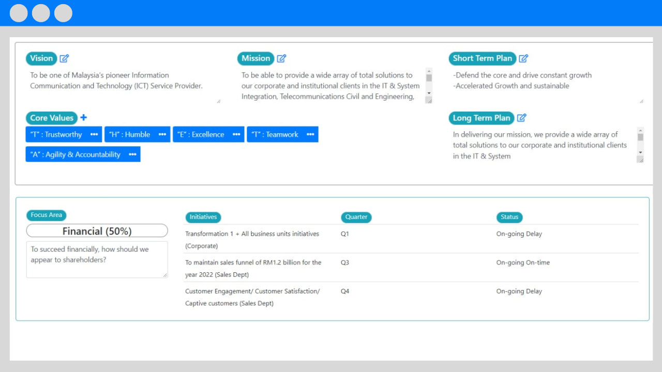Expand the Teamwork value options menu
662x372 pixels.
[310, 134]
